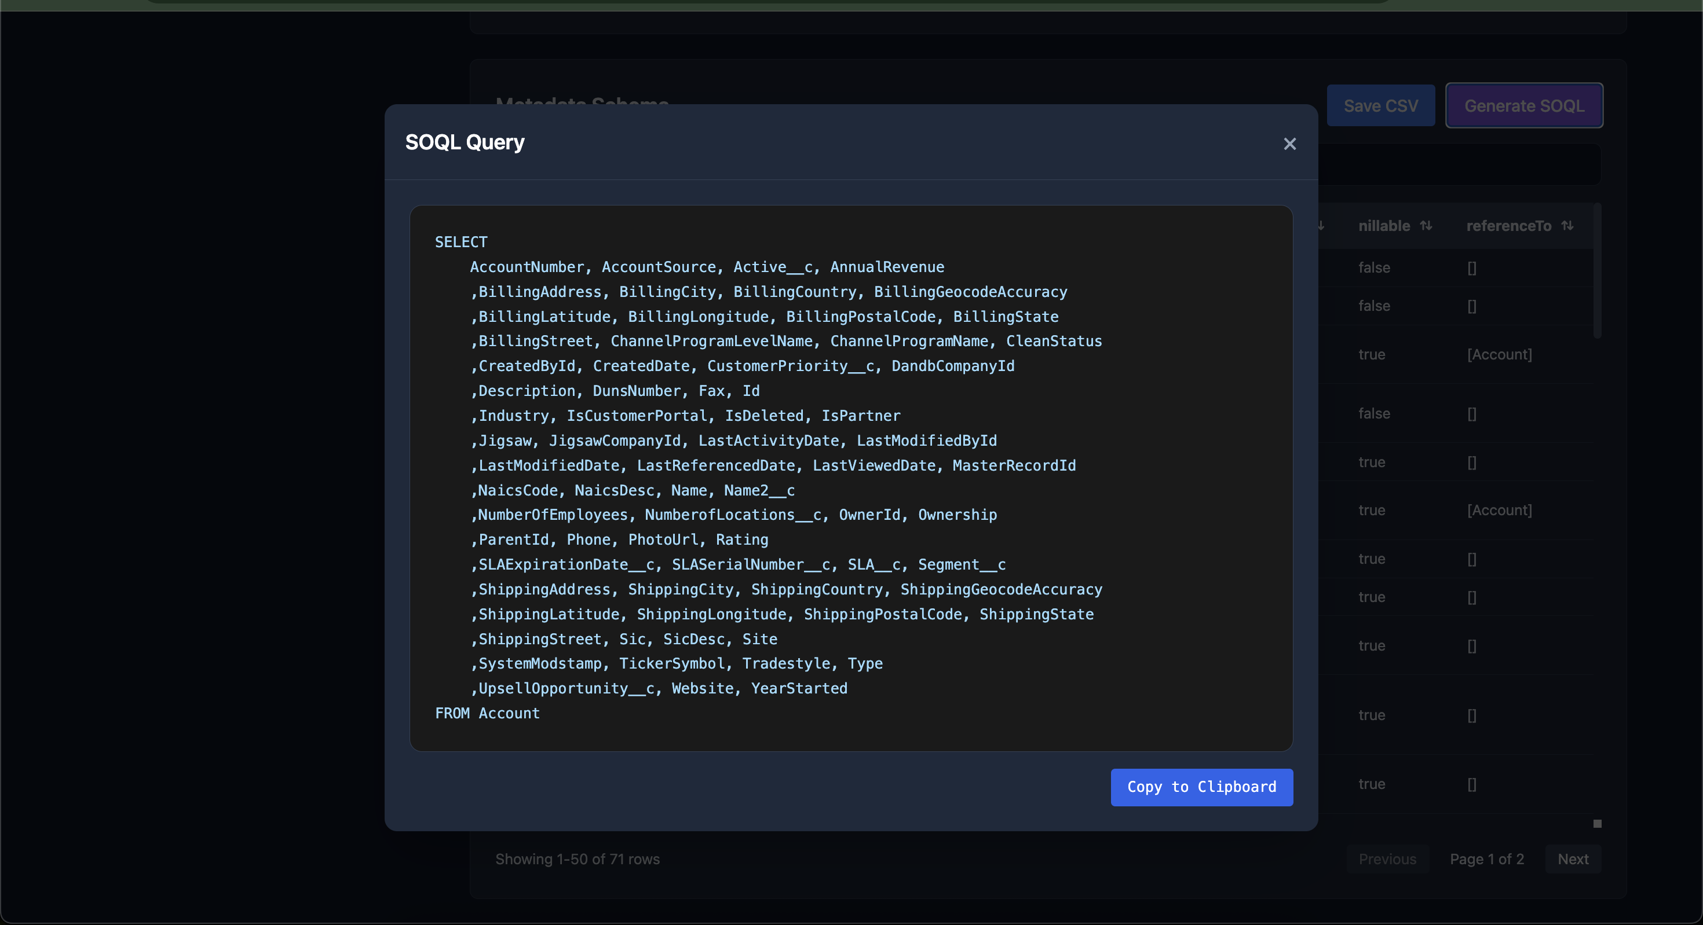Click the Generate SOQL button
Screen dimensions: 1703x925
(x=1524, y=106)
